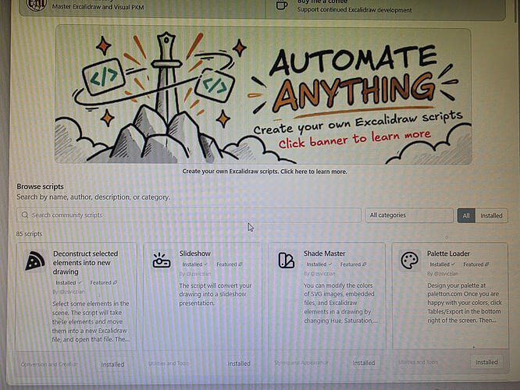This screenshot has height=390, width=520.
Task: Click the Palette Loader description text
Action: coord(465,303)
